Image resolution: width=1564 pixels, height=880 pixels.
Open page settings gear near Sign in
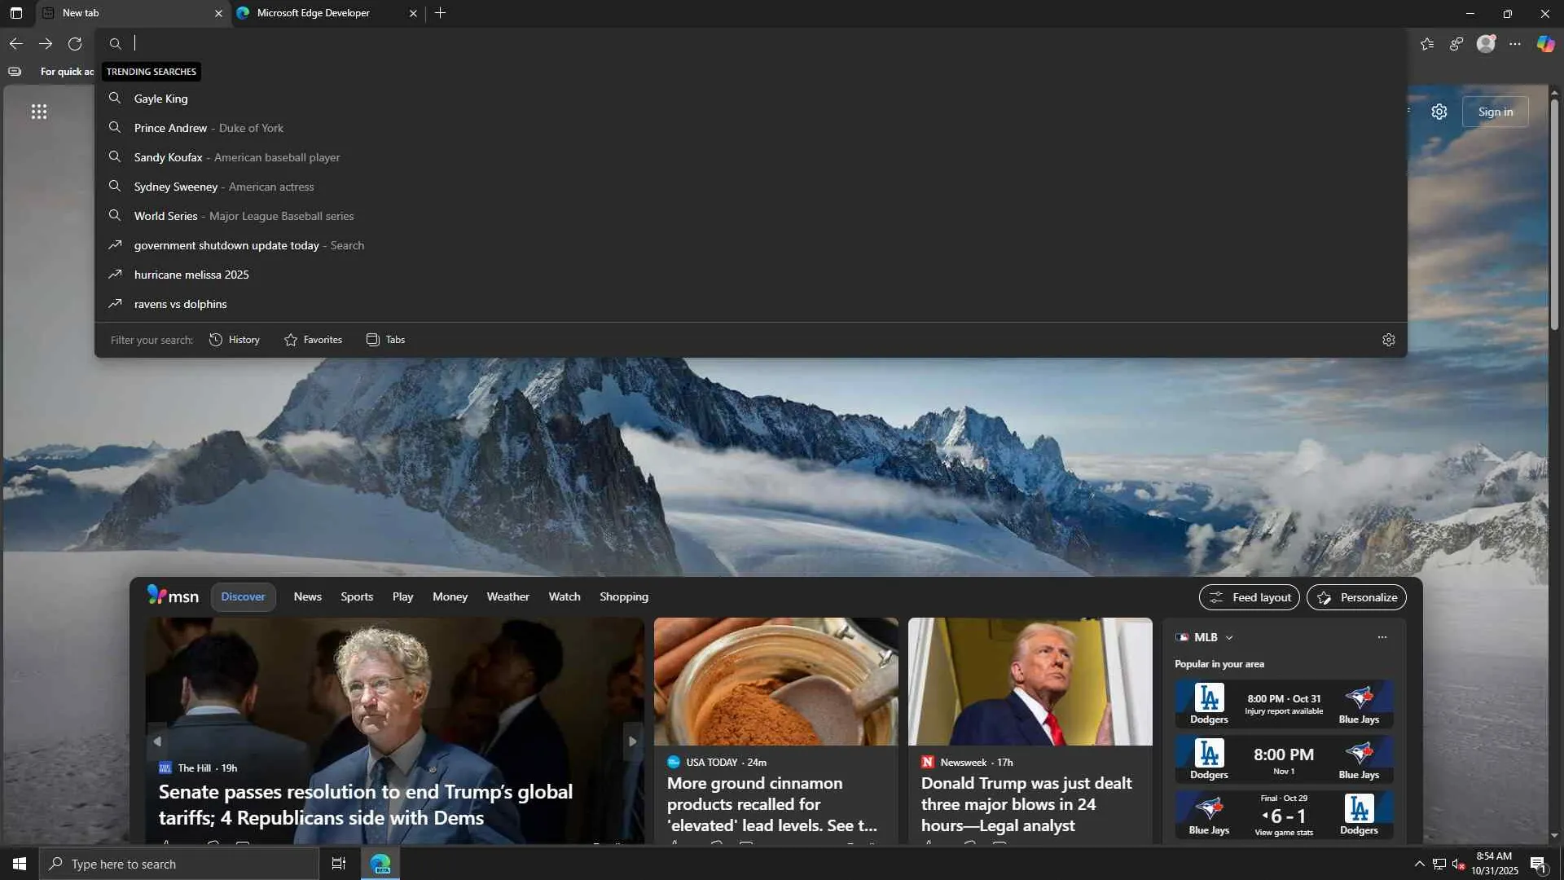(1439, 112)
